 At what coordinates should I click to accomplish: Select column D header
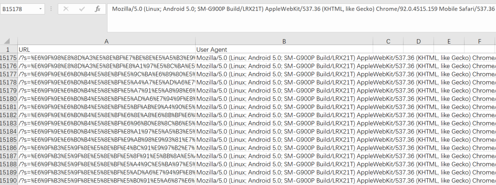tap(418, 42)
